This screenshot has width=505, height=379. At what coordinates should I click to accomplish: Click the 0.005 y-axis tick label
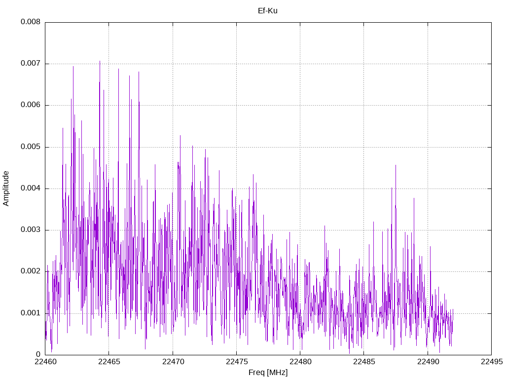click(x=31, y=147)
